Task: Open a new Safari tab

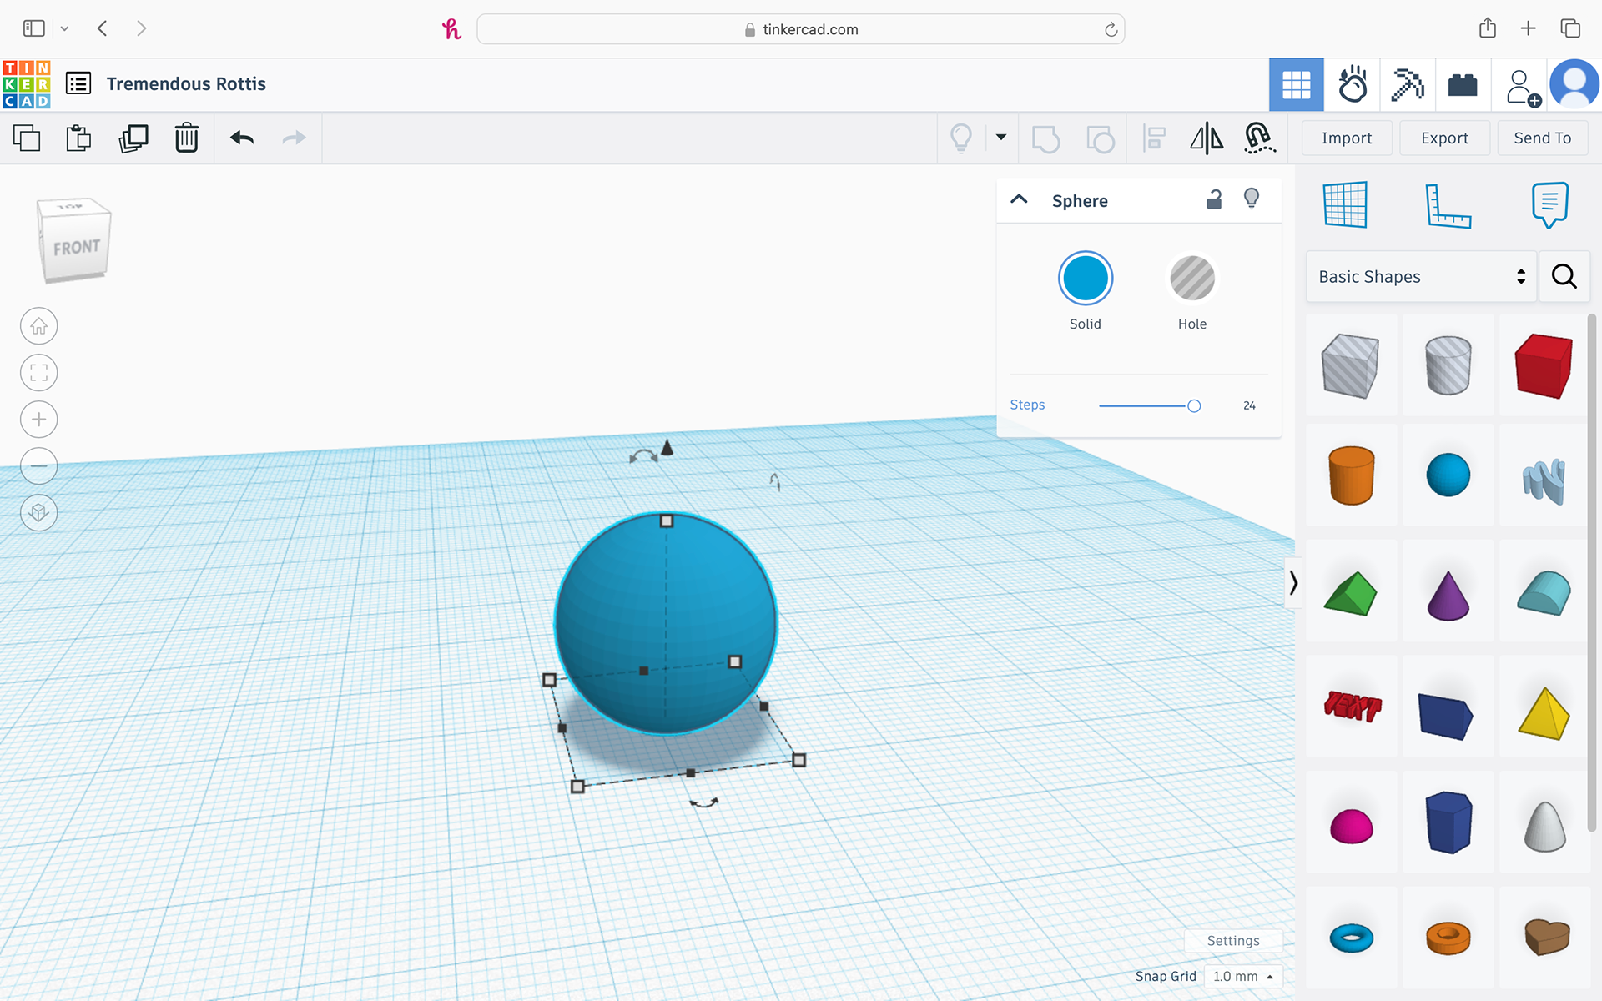Action: pyautogui.click(x=1528, y=28)
